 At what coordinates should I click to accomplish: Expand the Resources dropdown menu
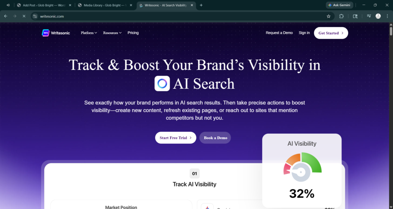112,33
